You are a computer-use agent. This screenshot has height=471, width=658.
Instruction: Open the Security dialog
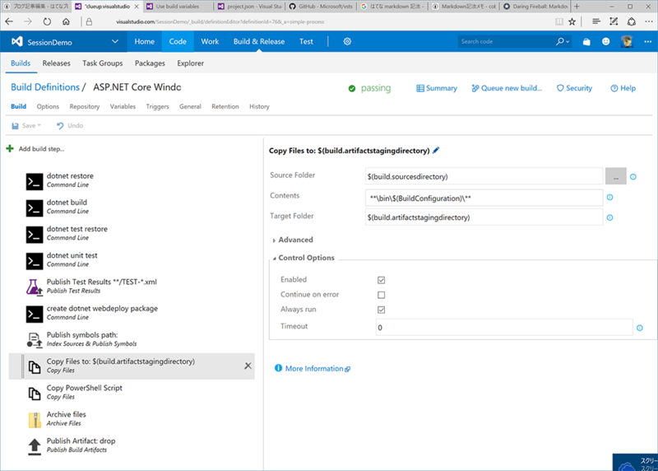tap(574, 88)
